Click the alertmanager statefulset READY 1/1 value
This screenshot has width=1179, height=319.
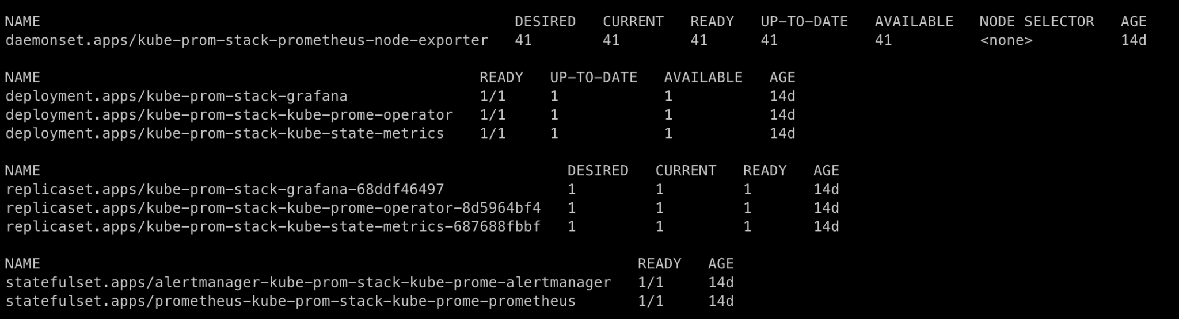[x=651, y=283]
